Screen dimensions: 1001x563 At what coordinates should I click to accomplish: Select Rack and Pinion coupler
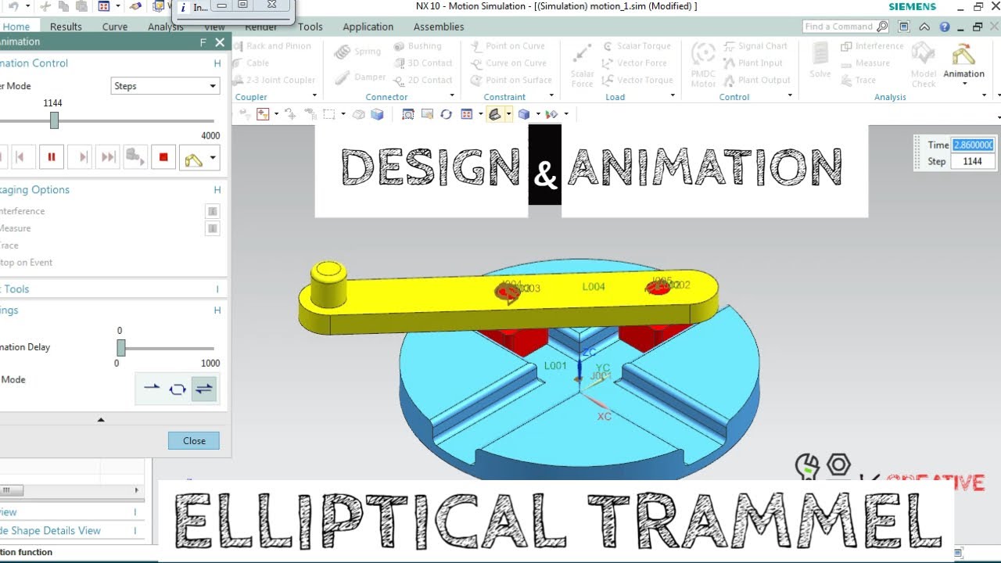pos(271,46)
